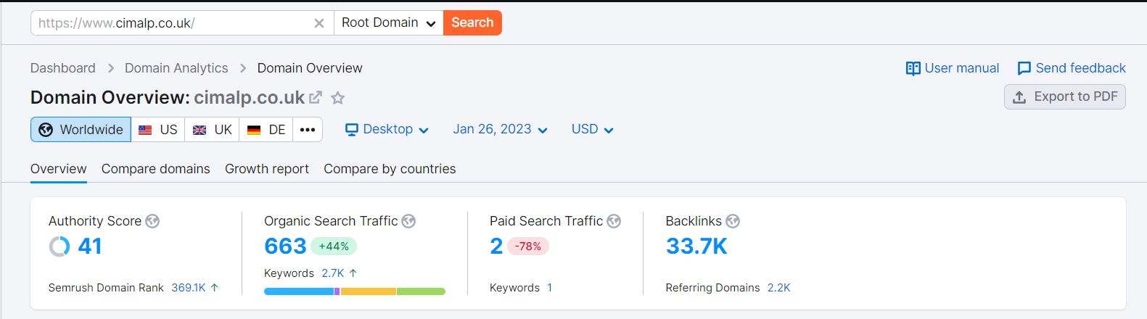This screenshot has width=1147, height=319.
Task: Open the User manual link
Action: point(952,68)
